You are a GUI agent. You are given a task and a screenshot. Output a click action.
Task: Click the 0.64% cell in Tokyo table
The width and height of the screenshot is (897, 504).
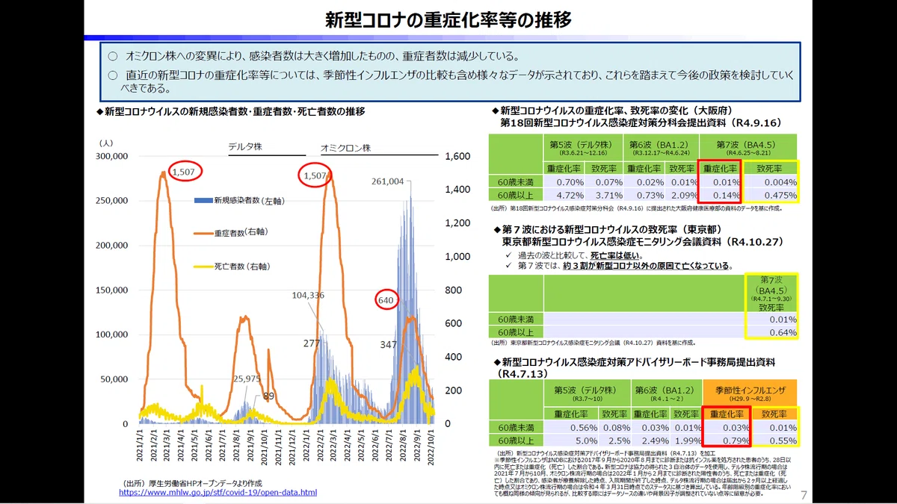(771, 332)
